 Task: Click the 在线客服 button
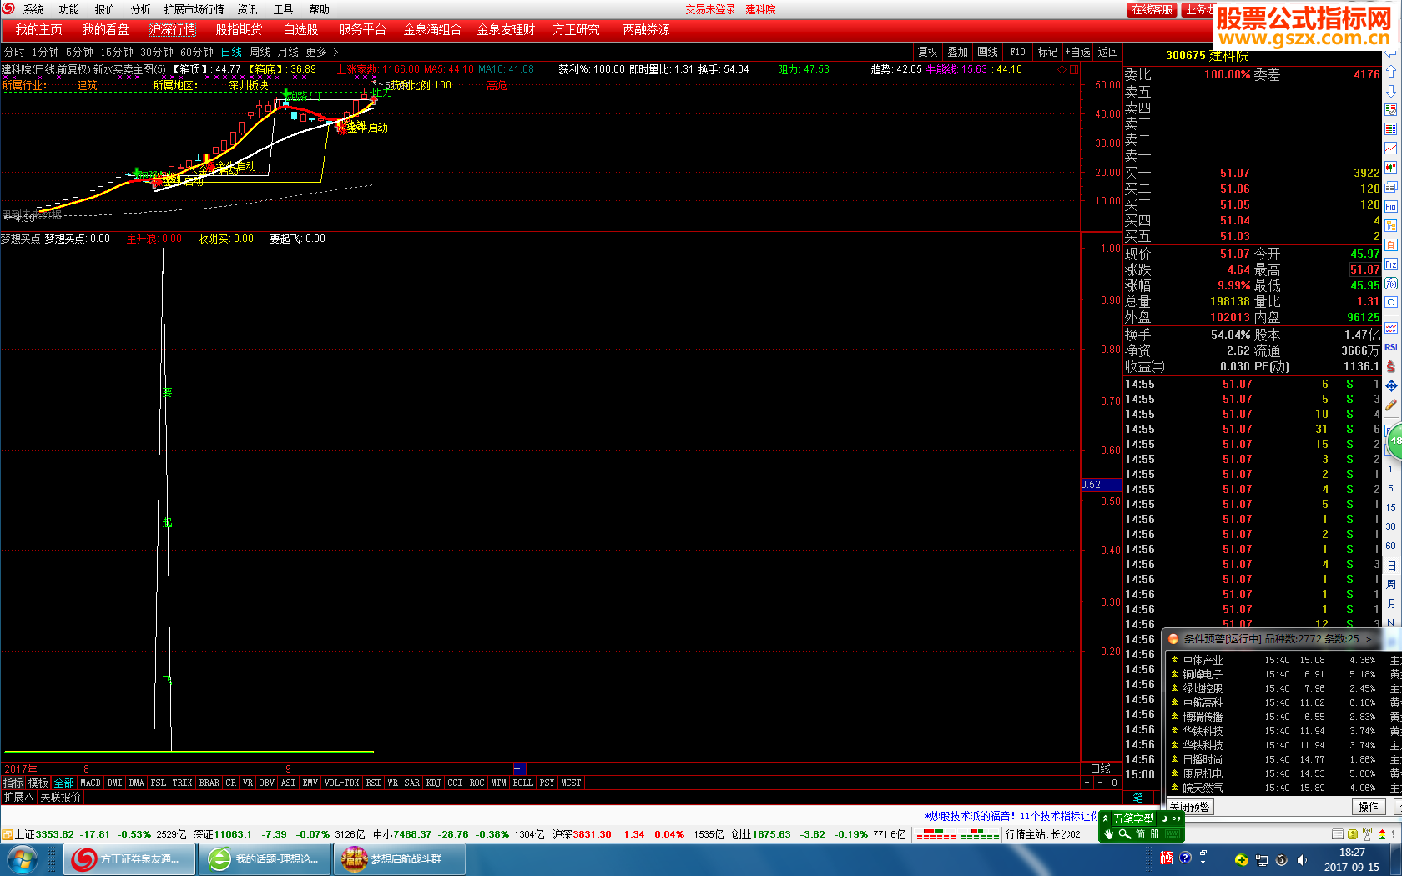[1152, 9]
